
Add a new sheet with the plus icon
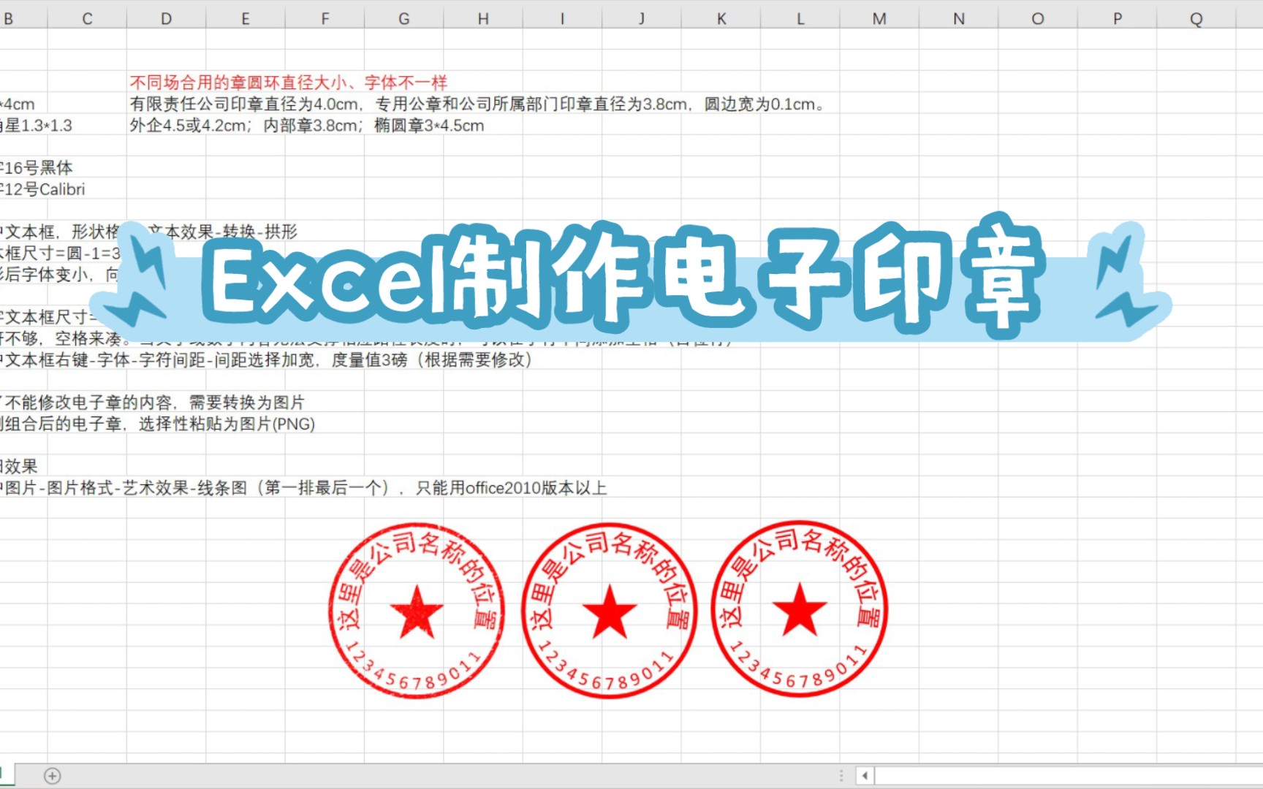[53, 776]
